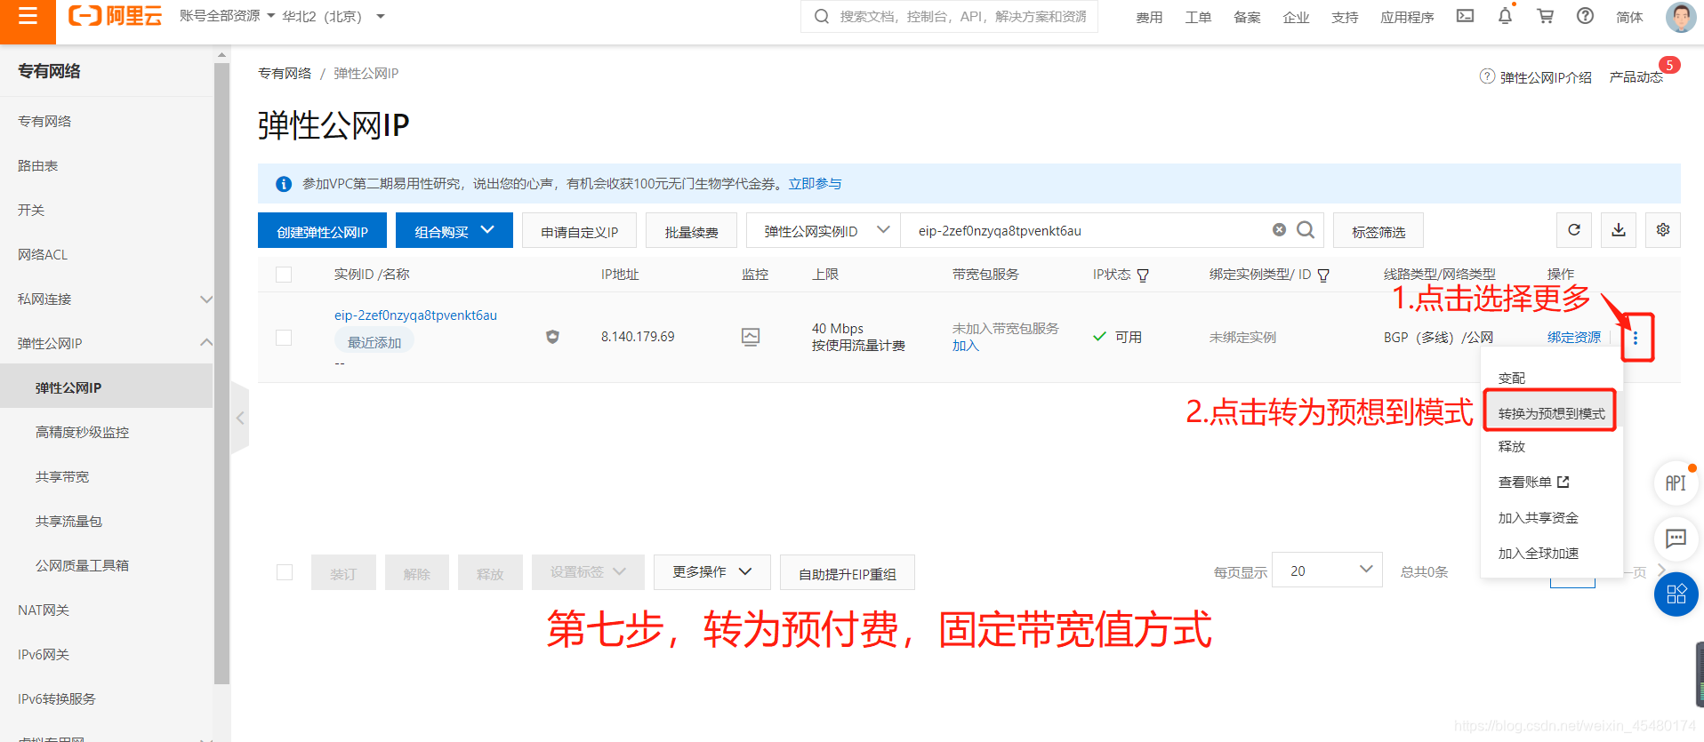View monitoring chart for 8.140.179.69

751,337
